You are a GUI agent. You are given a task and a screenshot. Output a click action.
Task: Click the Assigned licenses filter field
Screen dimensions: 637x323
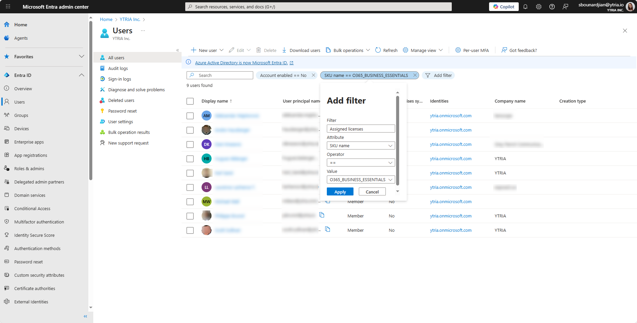pos(361,129)
